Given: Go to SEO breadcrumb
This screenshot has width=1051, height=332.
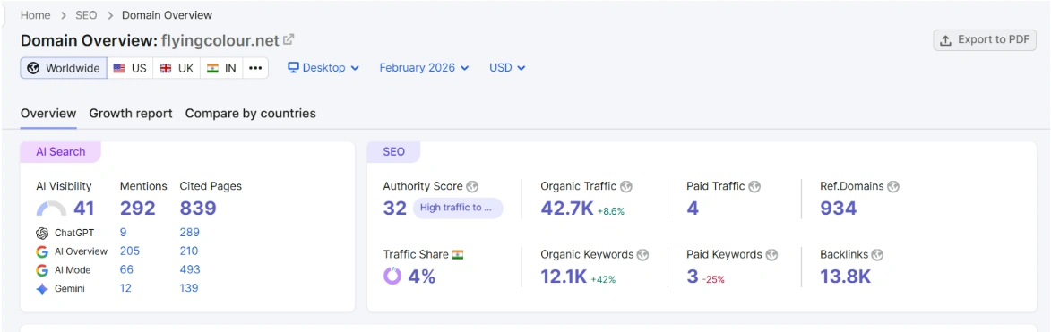Looking at the screenshot, I should (86, 14).
